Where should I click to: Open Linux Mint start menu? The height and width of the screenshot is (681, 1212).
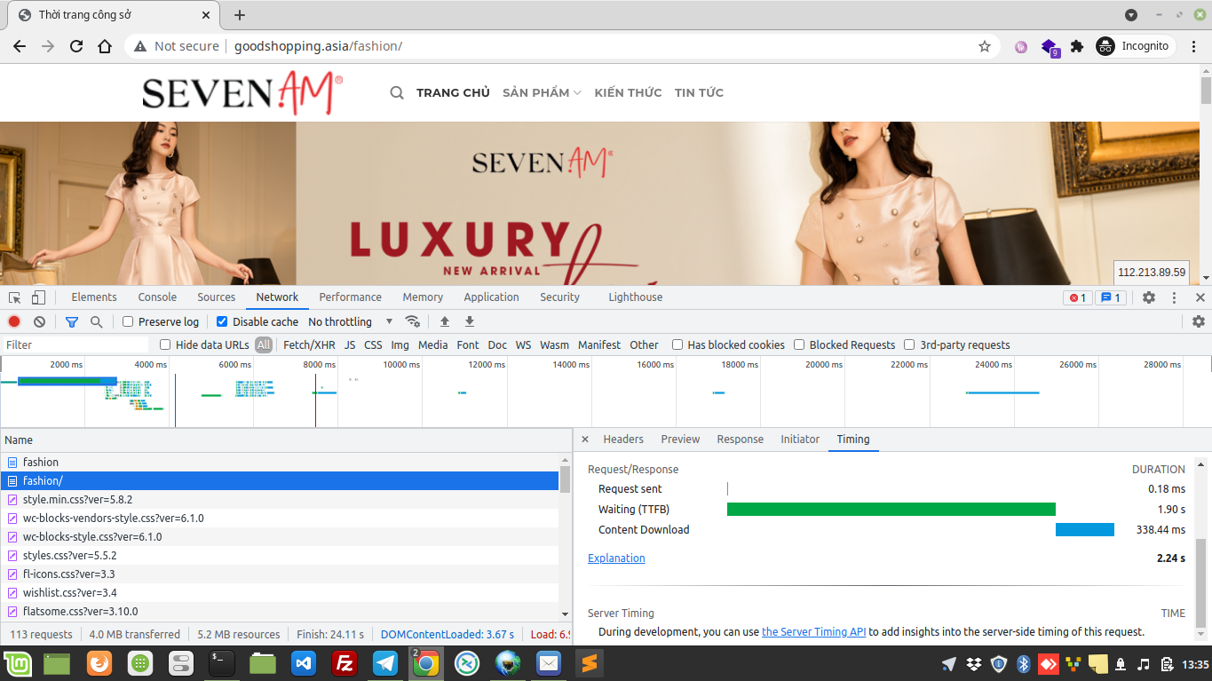tap(16, 663)
